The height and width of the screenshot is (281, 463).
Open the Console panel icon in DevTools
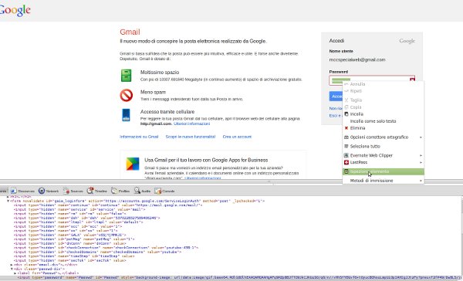click(157, 191)
